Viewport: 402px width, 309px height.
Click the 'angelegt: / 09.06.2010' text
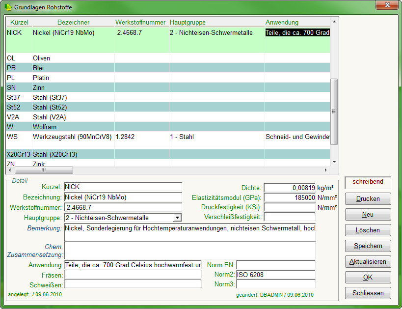coord(35,294)
